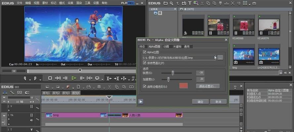This screenshot has height=132, width=294.
Task: Click the Cut scissors icon in bin toolbar
Action: coord(202,3)
